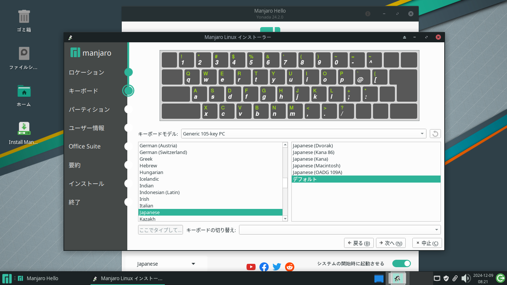Reset keyboard model with the circular arrow button
Image resolution: width=507 pixels, height=285 pixels.
pos(435,134)
